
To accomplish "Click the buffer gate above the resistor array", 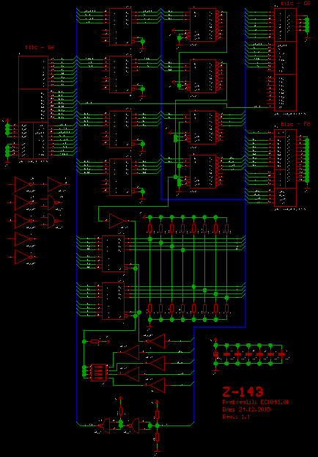I will 117,222.
